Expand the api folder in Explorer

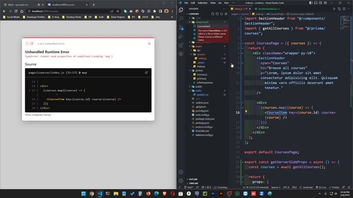pos(199,50)
